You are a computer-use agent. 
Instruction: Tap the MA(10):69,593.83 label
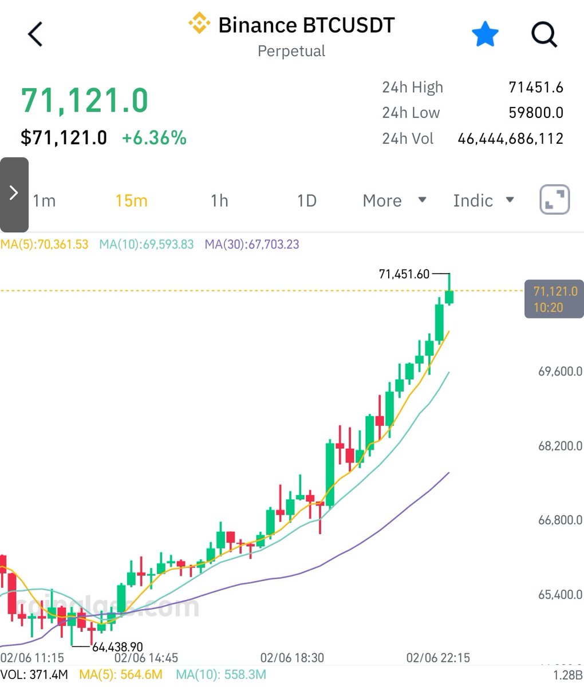coord(147,244)
